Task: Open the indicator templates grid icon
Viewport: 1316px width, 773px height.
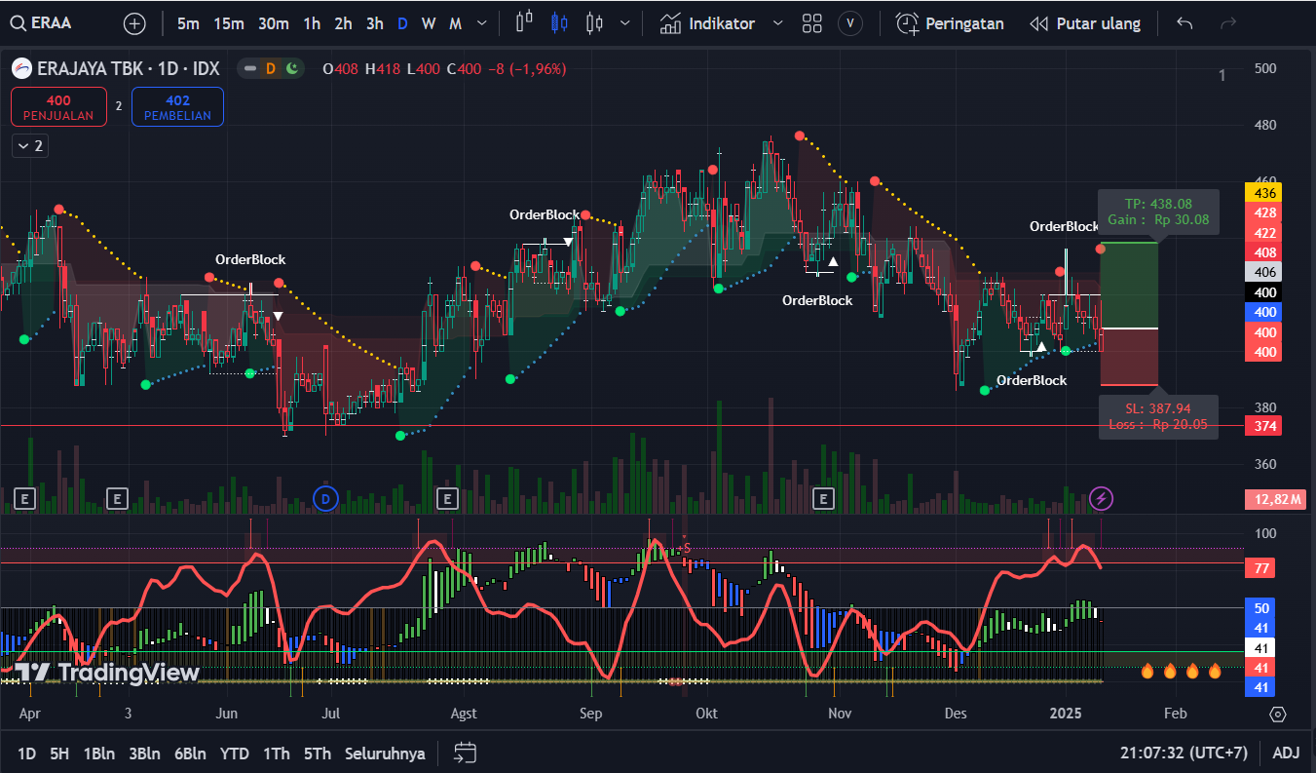Action: click(x=812, y=23)
